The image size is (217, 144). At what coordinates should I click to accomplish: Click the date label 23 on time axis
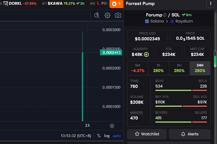point(87,125)
